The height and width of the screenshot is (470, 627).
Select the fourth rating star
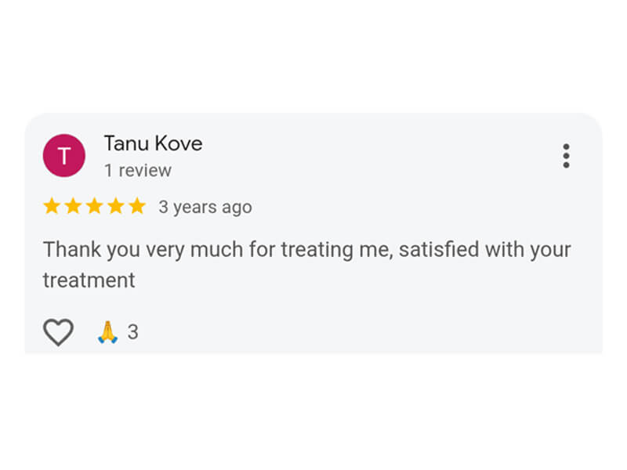115,207
